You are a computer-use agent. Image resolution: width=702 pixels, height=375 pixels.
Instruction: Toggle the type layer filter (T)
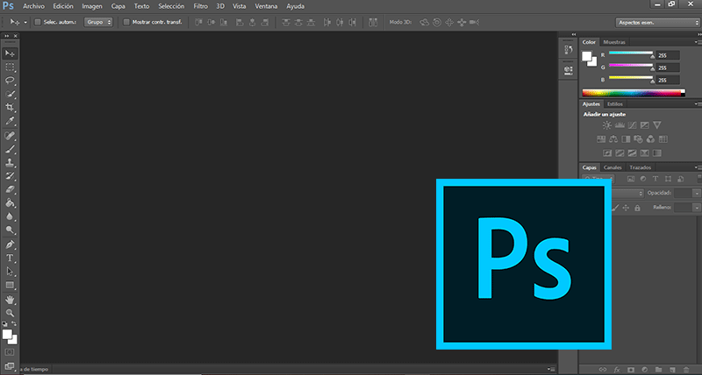pos(655,179)
